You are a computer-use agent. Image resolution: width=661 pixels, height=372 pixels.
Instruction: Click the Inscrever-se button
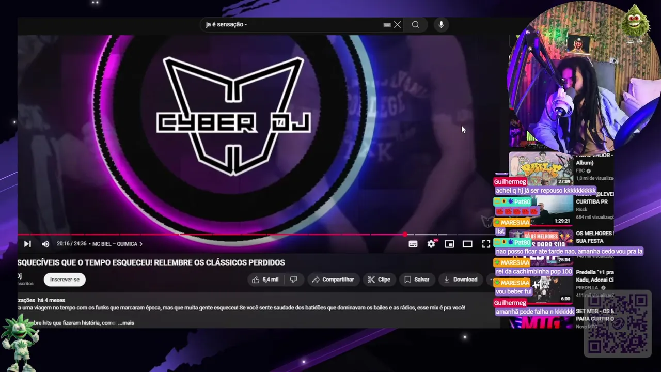point(65,280)
